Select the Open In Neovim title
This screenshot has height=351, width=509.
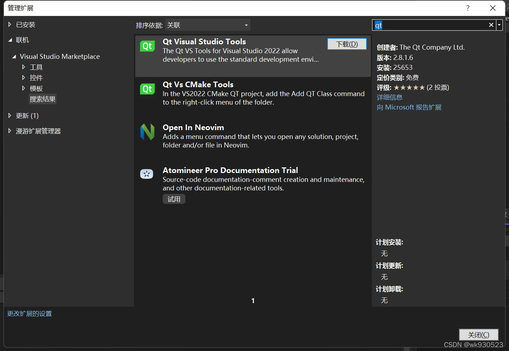[x=193, y=127]
